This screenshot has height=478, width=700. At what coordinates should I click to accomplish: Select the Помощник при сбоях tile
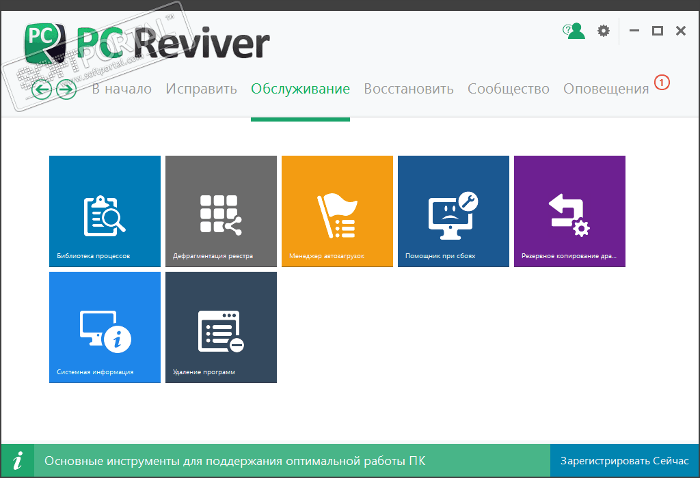pyautogui.click(x=454, y=212)
